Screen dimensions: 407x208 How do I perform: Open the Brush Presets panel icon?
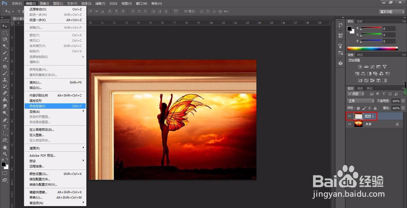[x=340, y=53]
